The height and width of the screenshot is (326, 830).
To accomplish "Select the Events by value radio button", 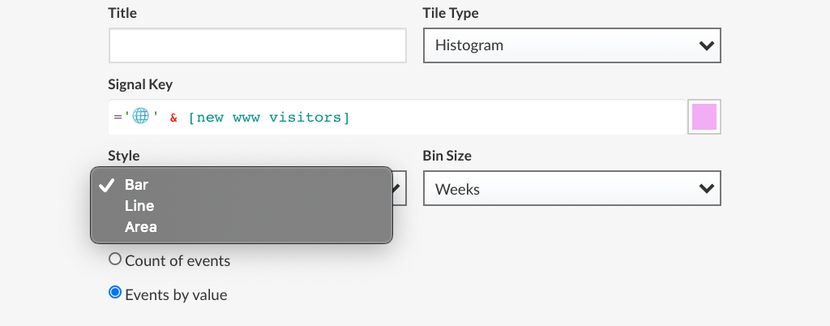I will tap(115, 293).
